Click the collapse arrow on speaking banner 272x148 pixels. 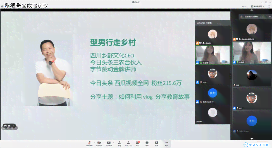pyautogui.click(x=270, y=17)
